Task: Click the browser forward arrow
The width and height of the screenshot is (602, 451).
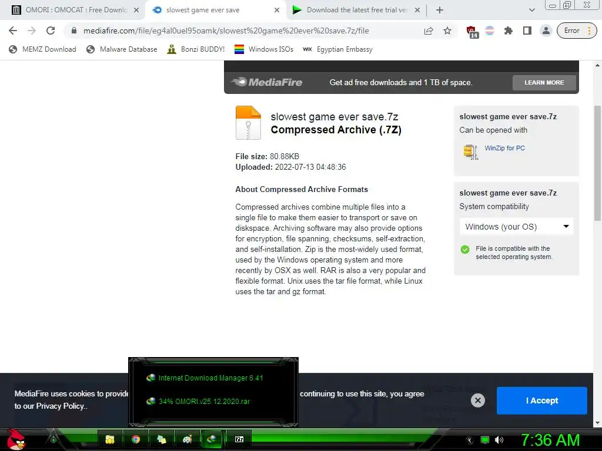Action: click(32, 31)
